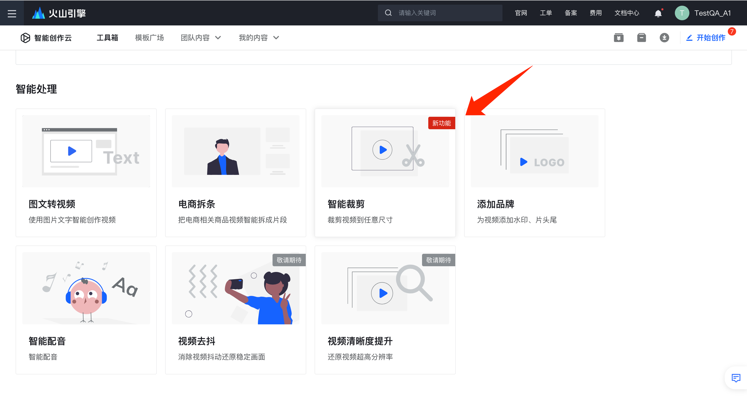Click the red 7 notification badge

[732, 31]
